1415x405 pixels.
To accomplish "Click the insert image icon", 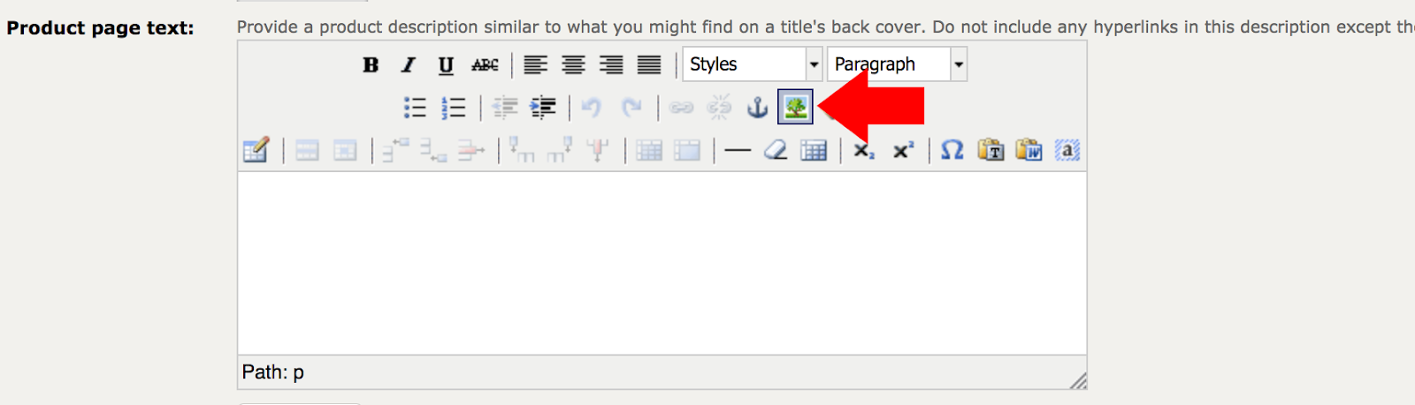I will pos(795,108).
